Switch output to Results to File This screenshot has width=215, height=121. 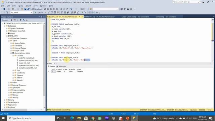(78, 12)
